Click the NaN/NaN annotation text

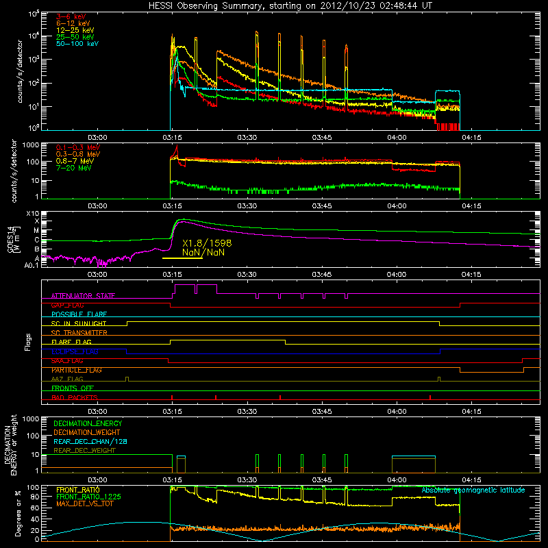[203, 252]
